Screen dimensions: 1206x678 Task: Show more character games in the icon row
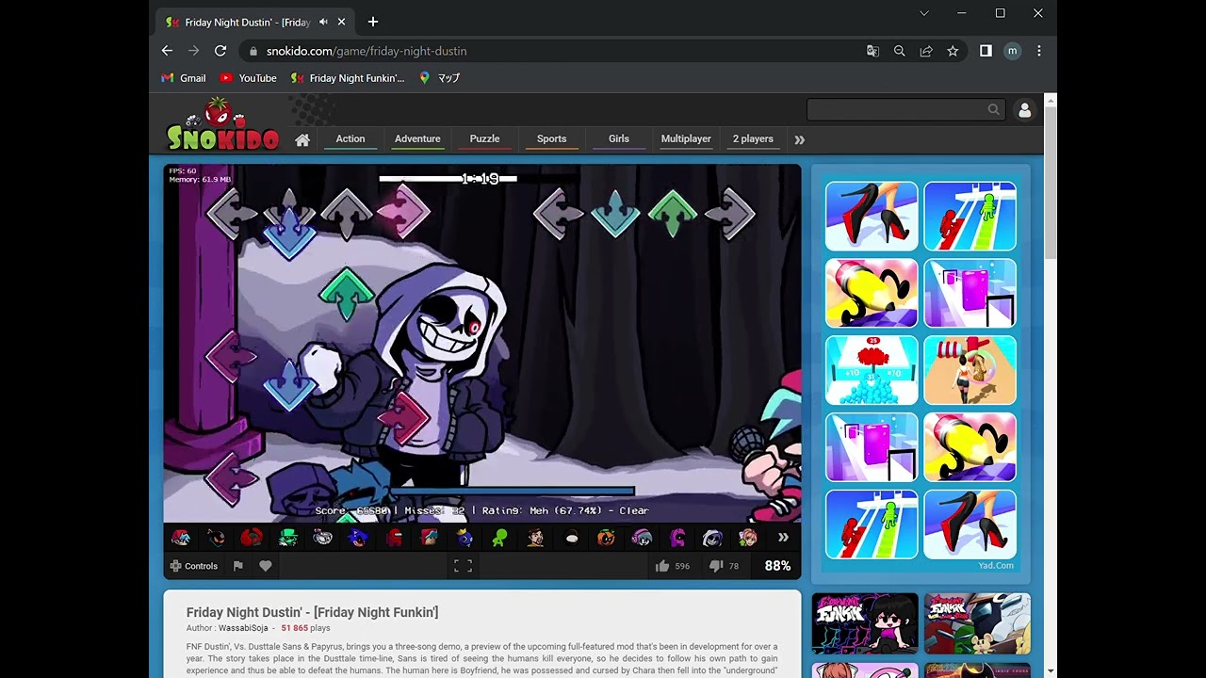coord(783,538)
